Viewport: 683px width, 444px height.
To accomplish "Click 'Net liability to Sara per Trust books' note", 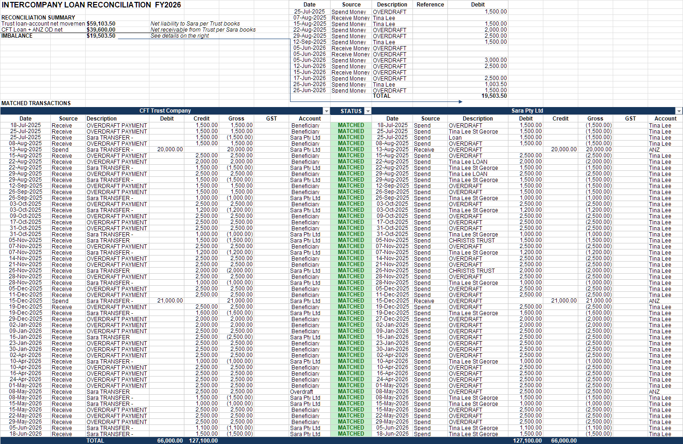I will tap(195, 24).
